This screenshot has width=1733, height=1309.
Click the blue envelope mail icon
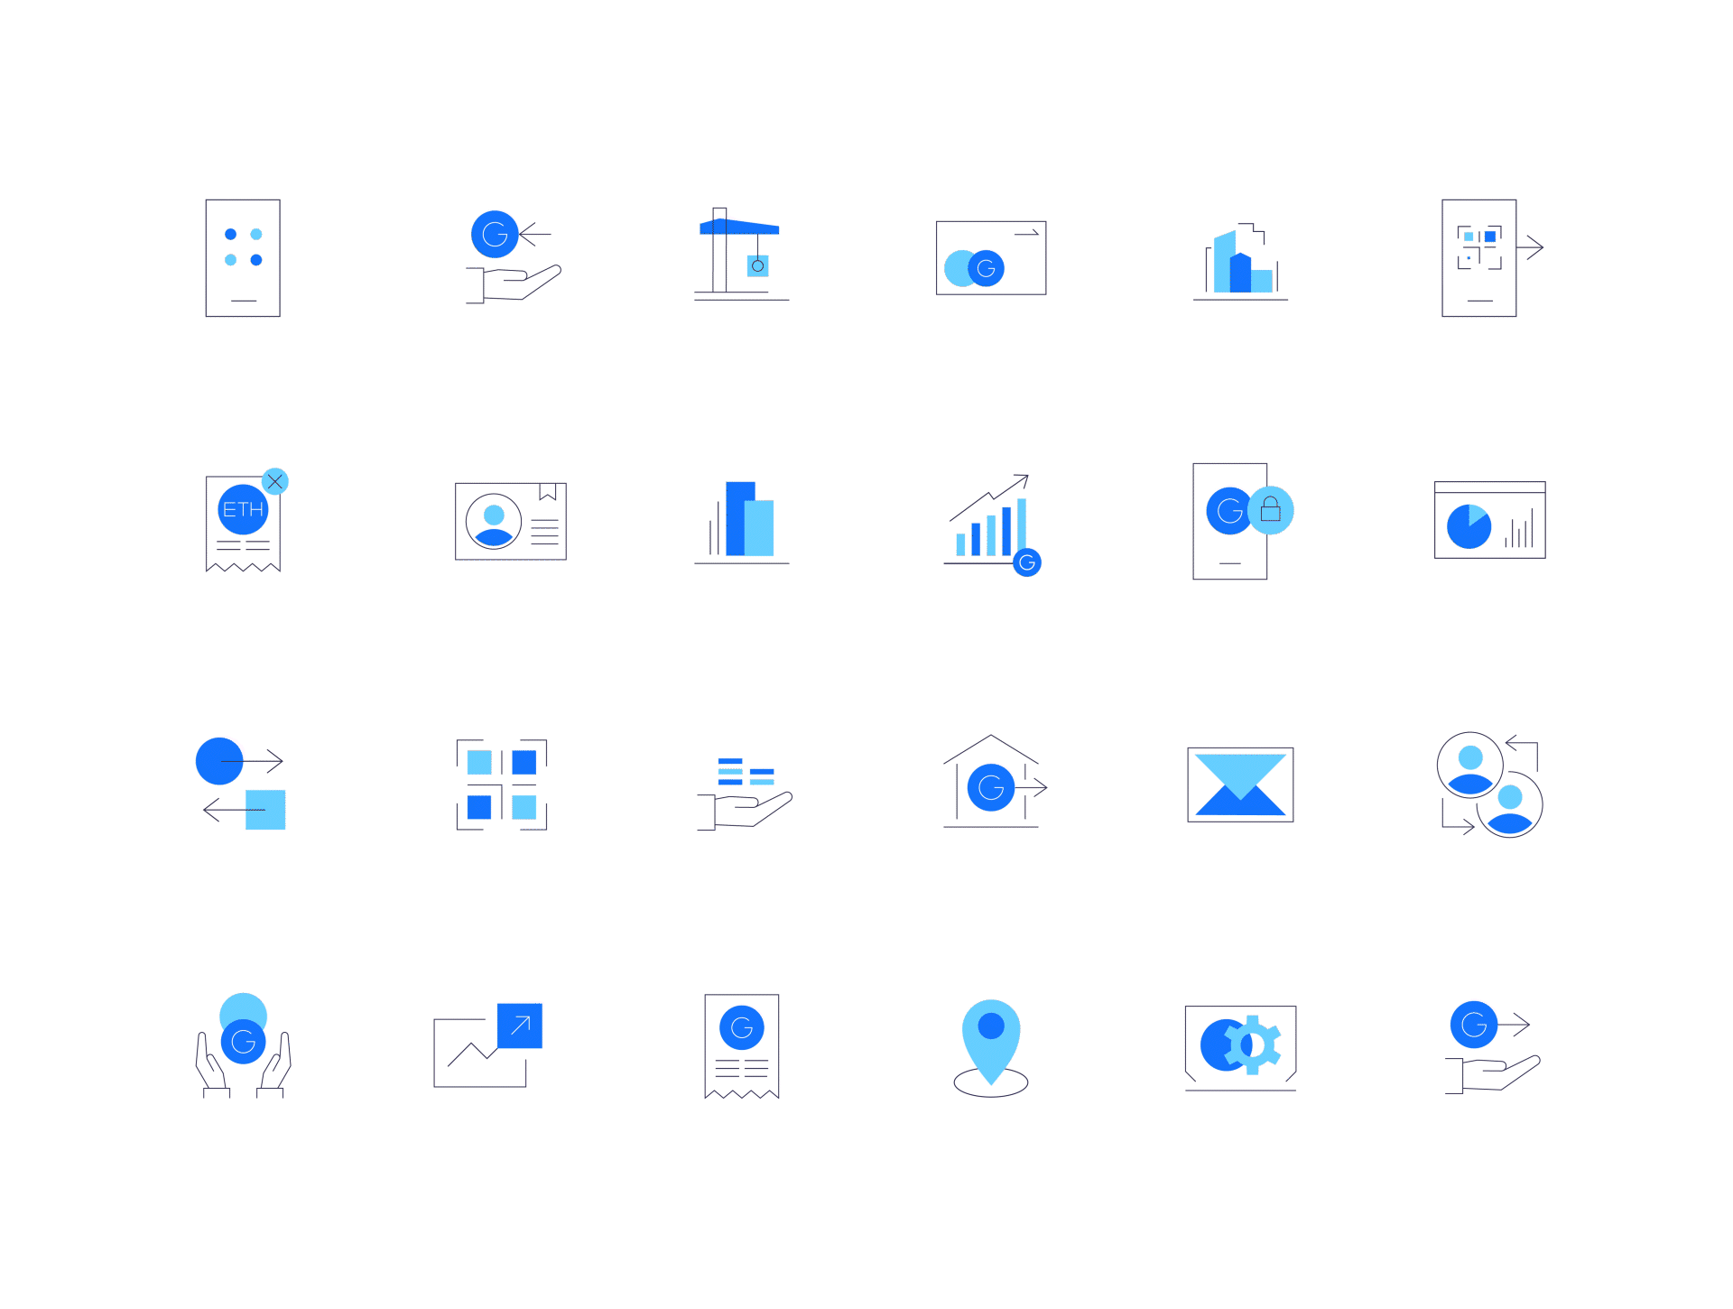click(x=1240, y=784)
